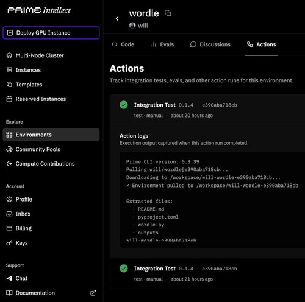The height and width of the screenshot is (302, 305).
Task: Copy the wordle environment name icon
Action: tap(168, 13)
